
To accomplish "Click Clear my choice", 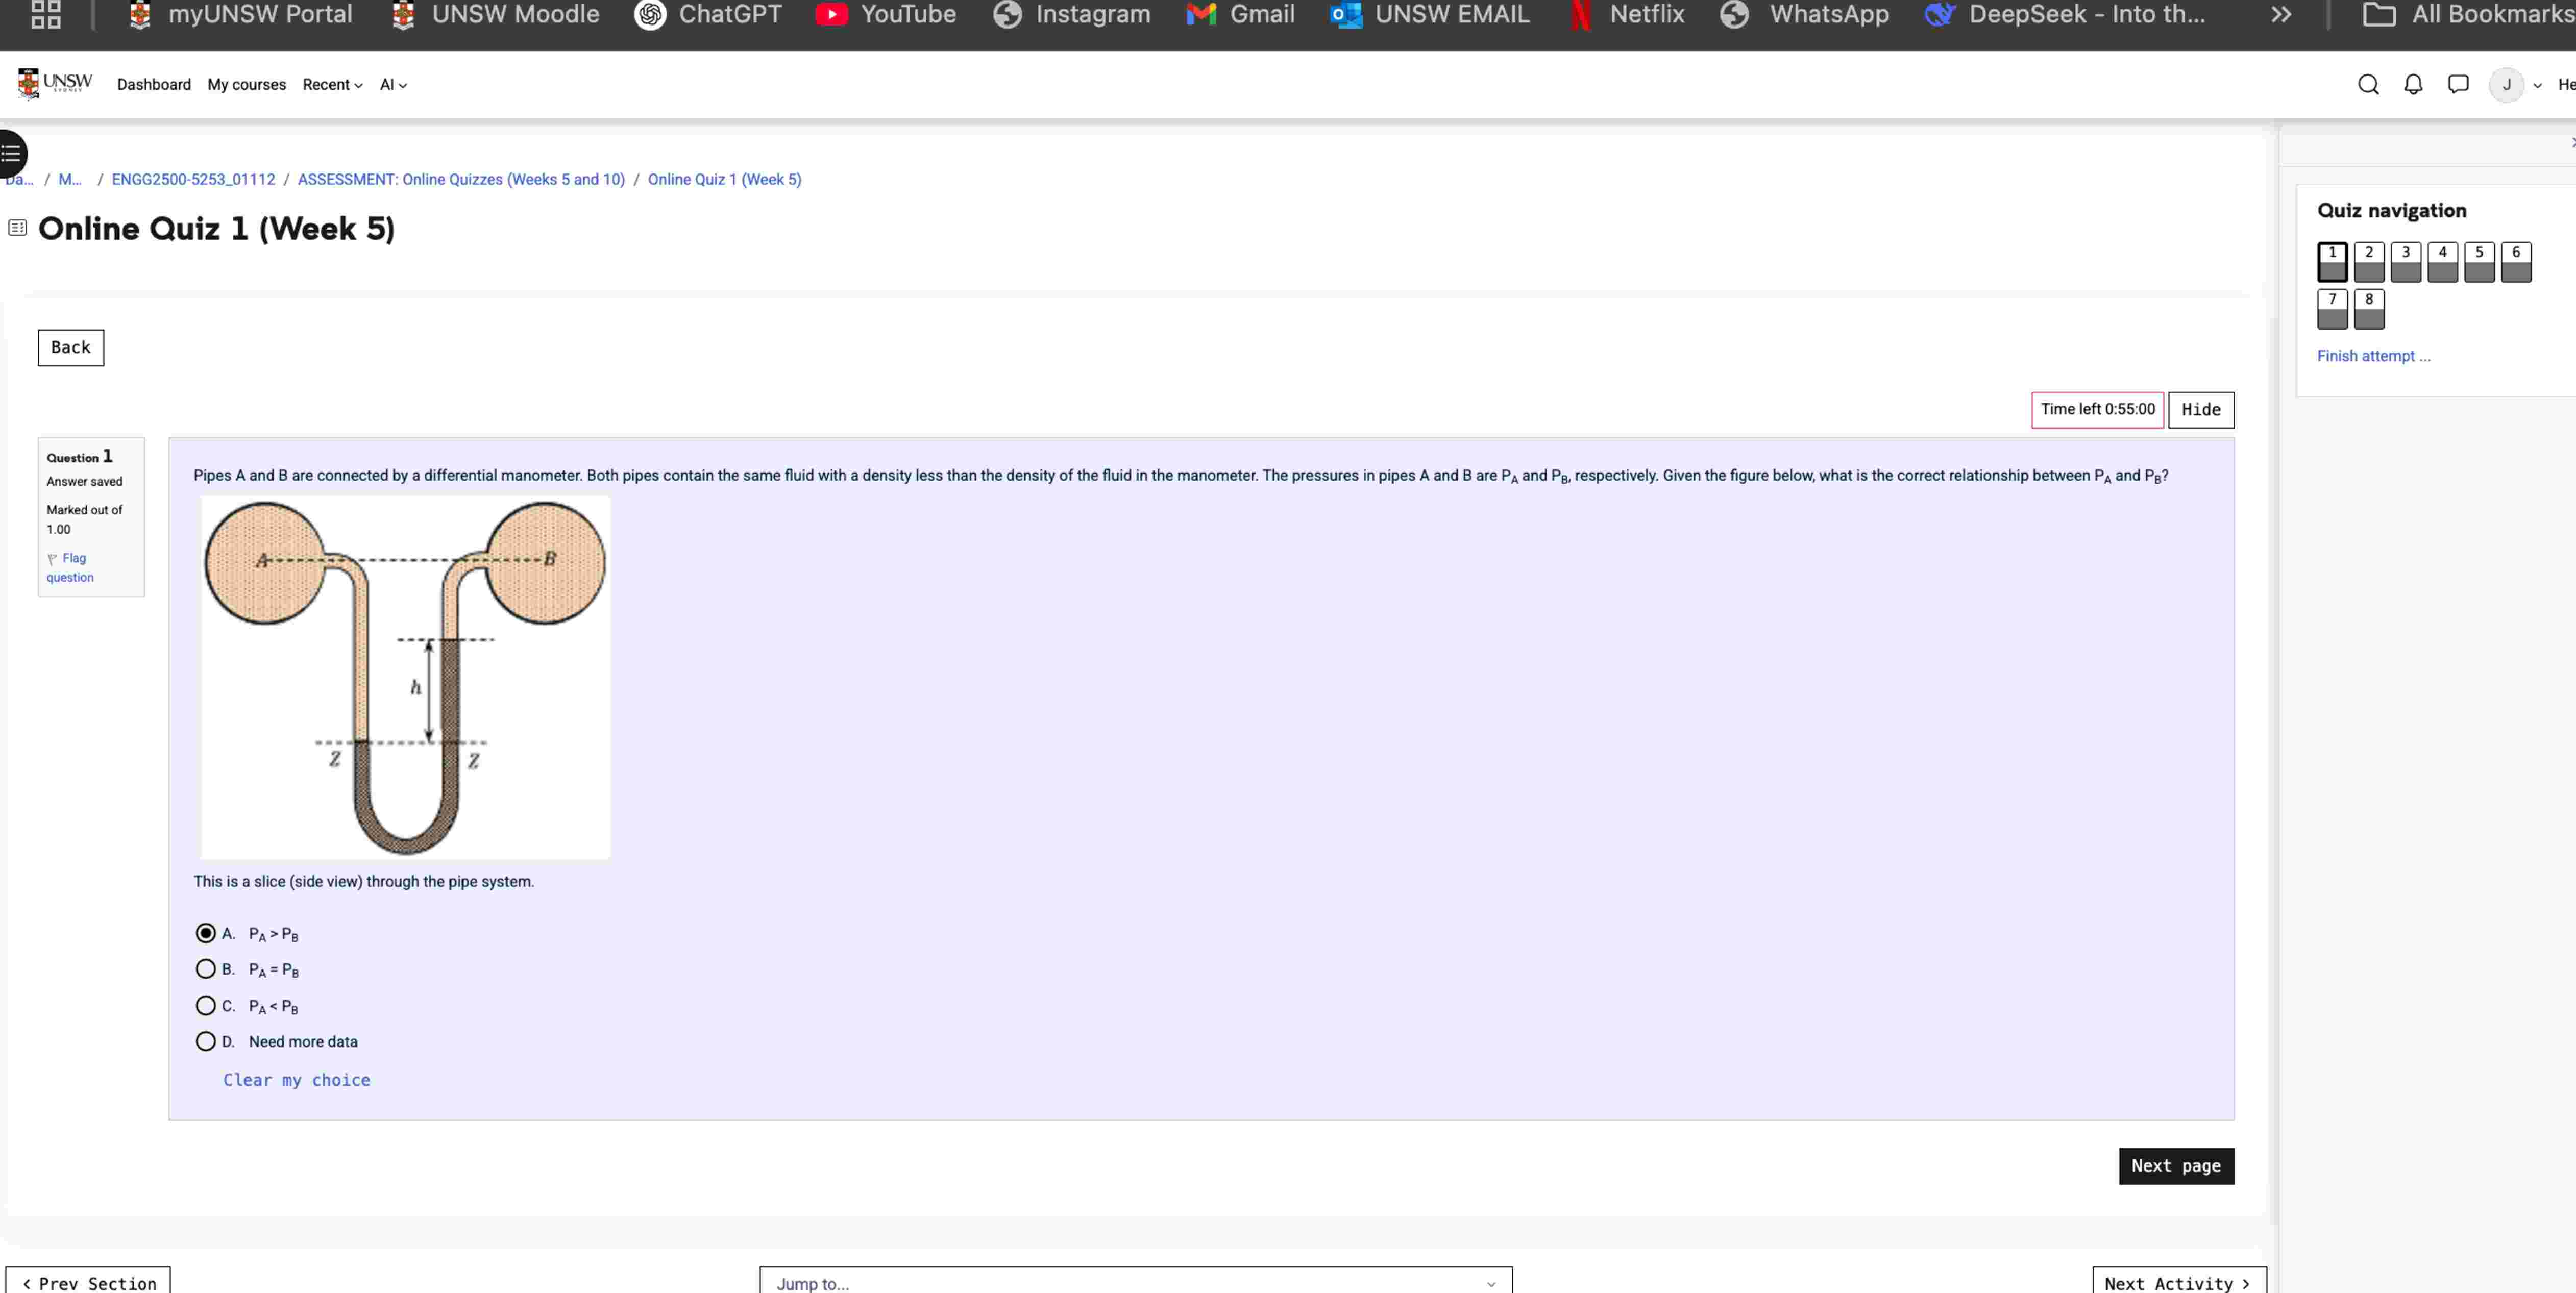I will click(x=296, y=1080).
